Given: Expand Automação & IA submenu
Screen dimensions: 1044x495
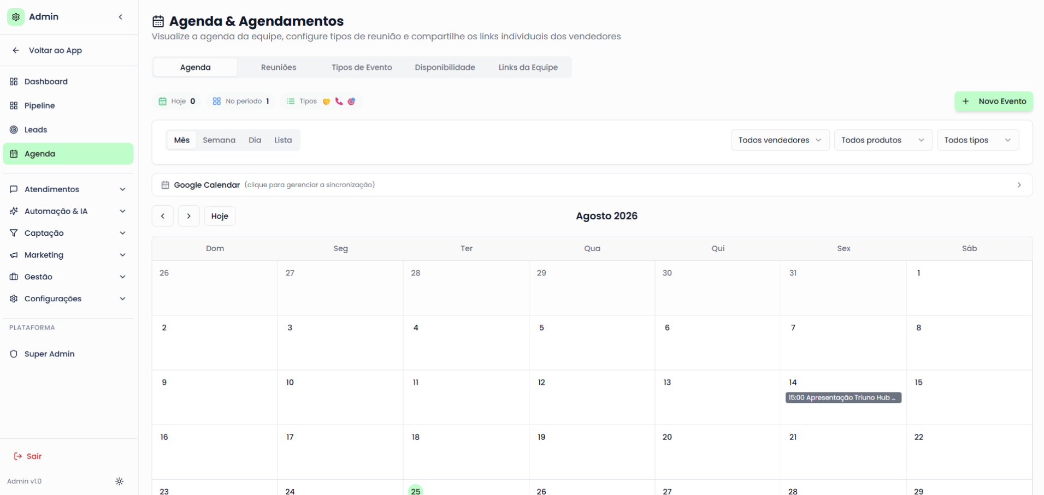Looking at the screenshot, I should click(68, 211).
